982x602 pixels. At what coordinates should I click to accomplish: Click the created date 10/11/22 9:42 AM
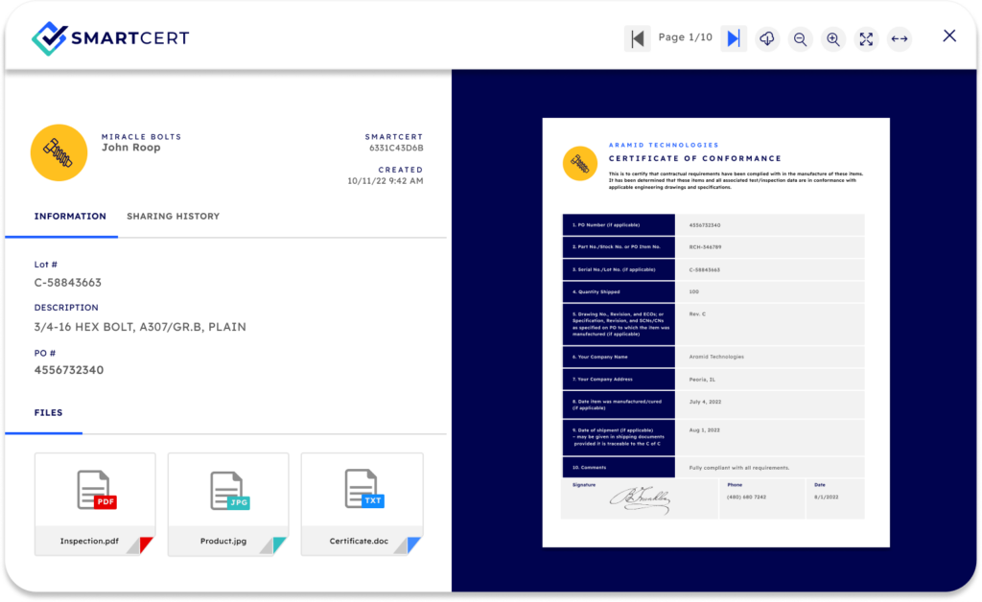point(386,181)
